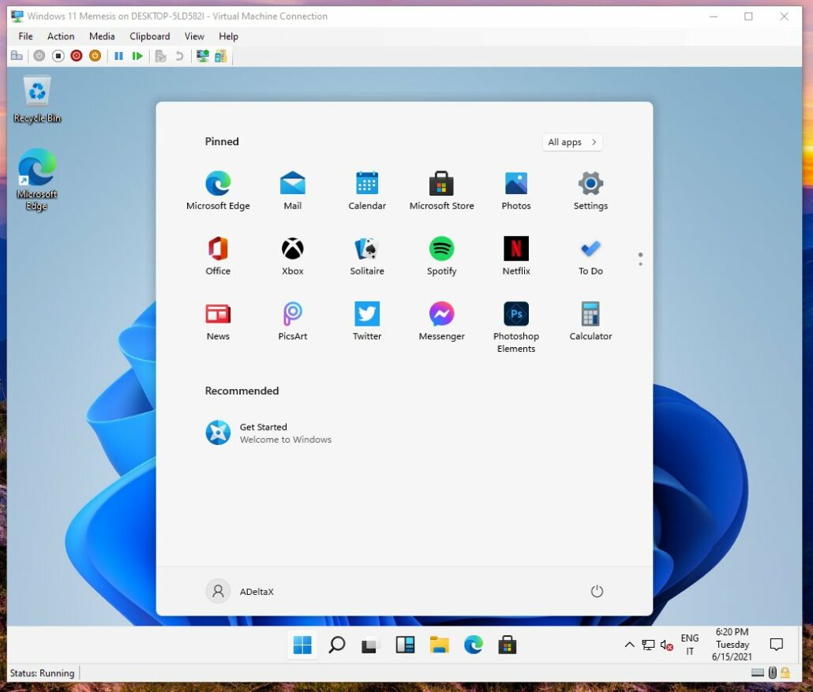The height and width of the screenshot is (692, 813).
Task: Pause the running virtual machine
Action: click(119, 55)
